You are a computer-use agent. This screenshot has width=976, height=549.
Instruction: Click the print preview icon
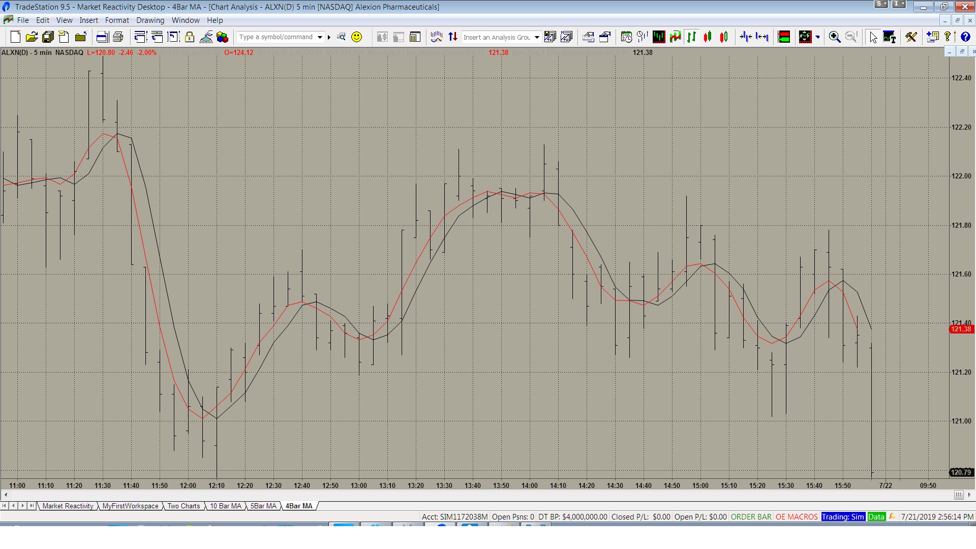[102, 37]
